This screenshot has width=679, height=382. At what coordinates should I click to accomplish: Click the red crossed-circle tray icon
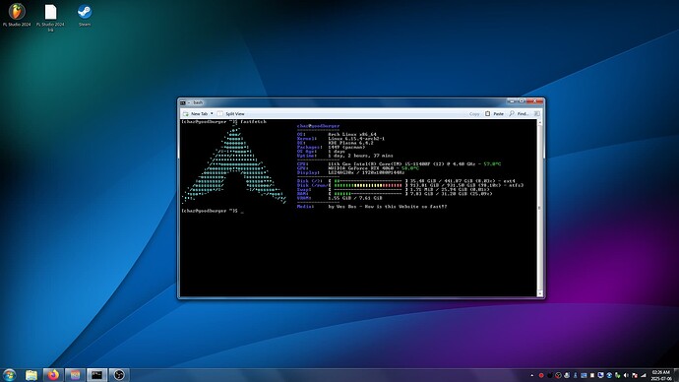pyautogui.click(x=558, y=375)
